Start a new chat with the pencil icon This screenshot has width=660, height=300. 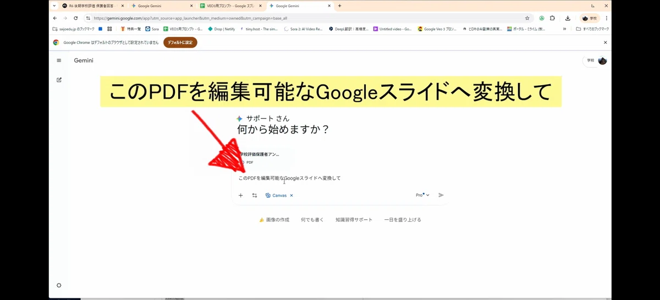point(59,80)
